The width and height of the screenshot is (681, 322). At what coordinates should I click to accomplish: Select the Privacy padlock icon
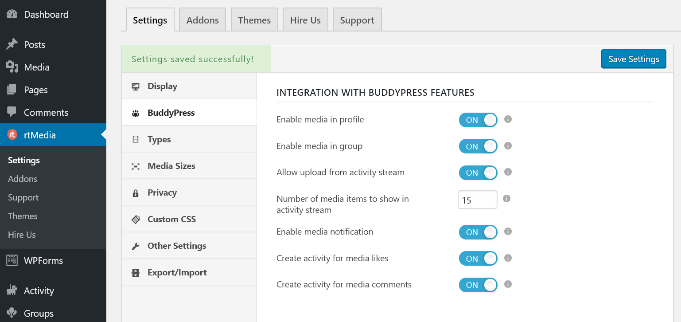[x=136, y=192]
